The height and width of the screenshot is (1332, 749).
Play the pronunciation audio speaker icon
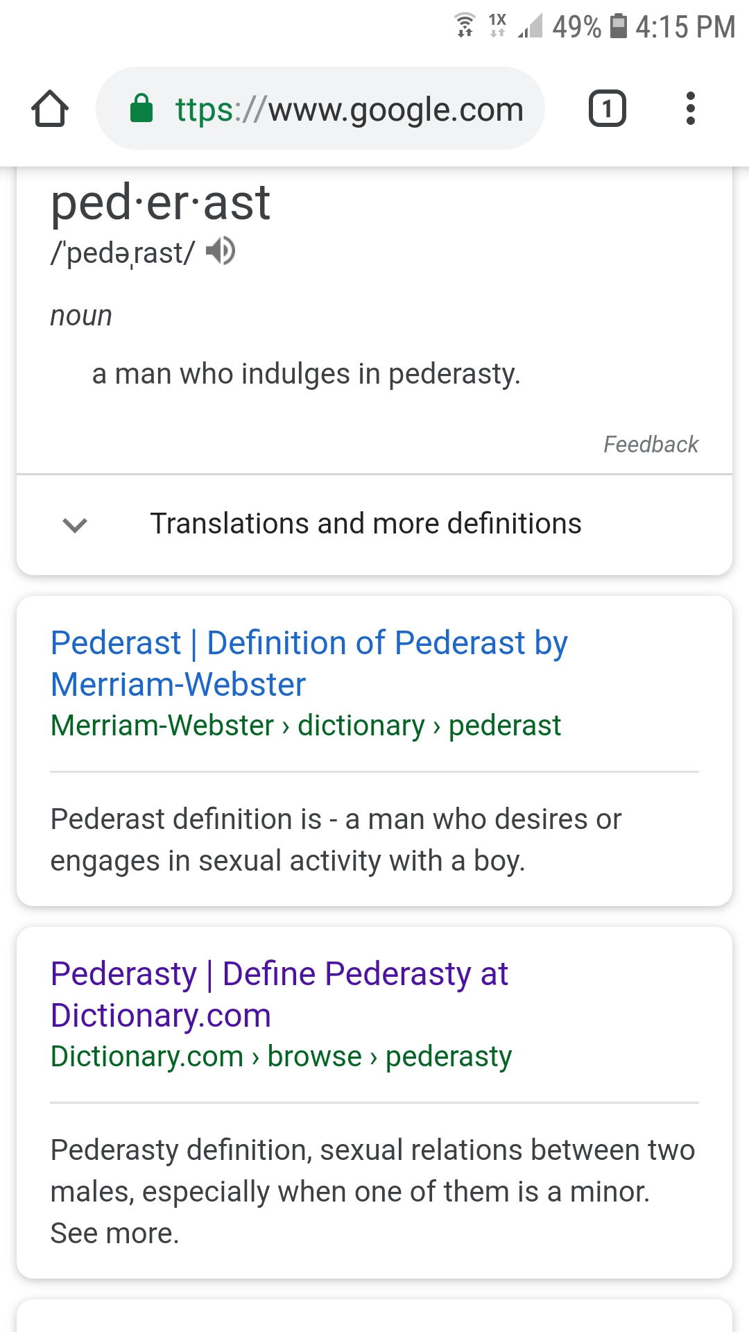(x=221, y=251)
